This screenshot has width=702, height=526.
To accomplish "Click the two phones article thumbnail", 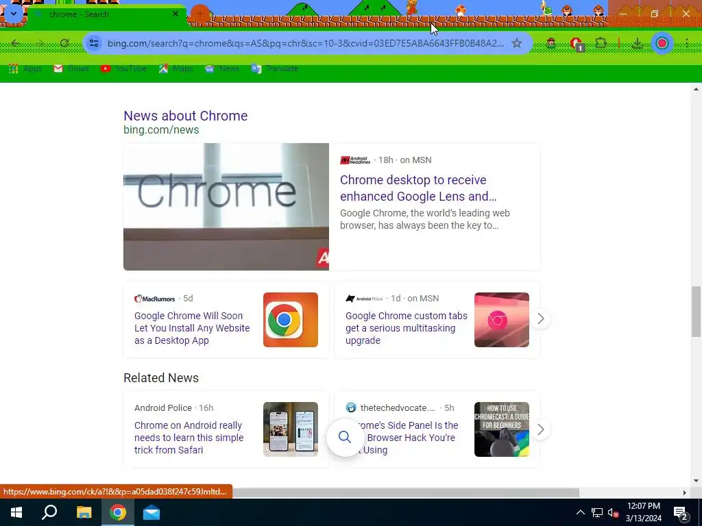I will click(291, 429).
